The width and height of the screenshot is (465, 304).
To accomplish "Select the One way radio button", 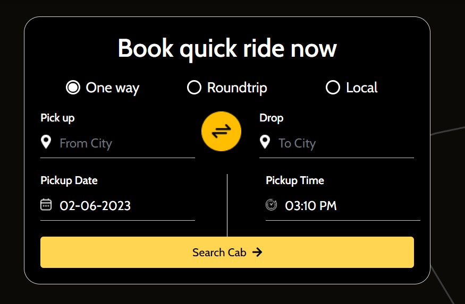I will pyautogui.click(x=73, y=88).
